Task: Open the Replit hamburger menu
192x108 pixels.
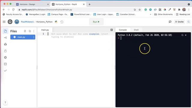Action: click(4, 22)
